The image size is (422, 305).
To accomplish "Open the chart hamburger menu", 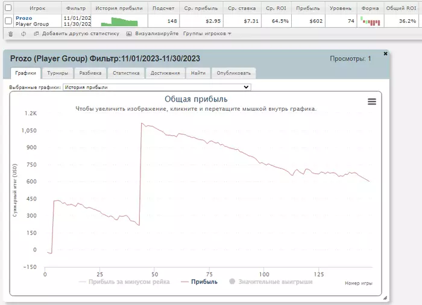I will click(372, 102).
